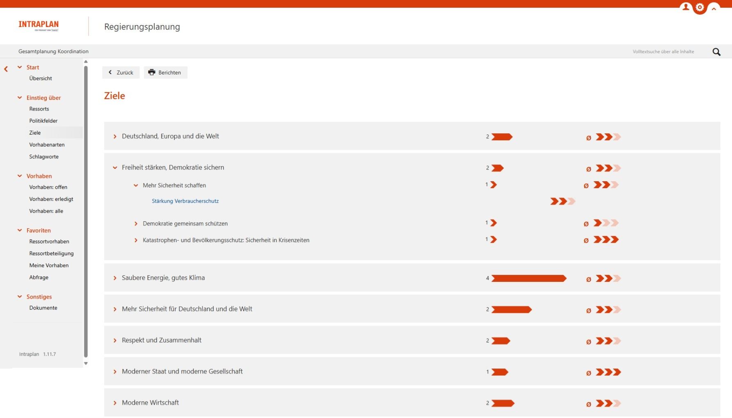Open Dokumente in the sidebar
Screen dimensions: 732x418
coord(43,308)
